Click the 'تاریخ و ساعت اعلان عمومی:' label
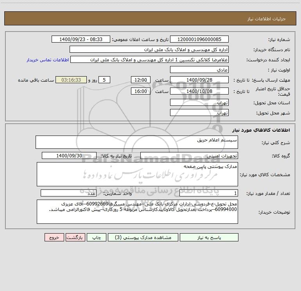This screenshot has width=301, height=291. coord(140,39)
